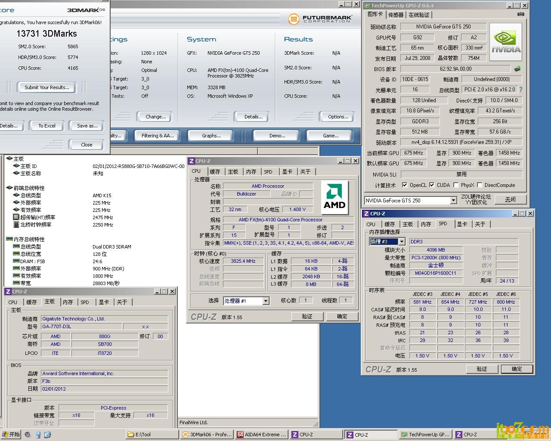Click the motherboard model field GA-770T-D3L
The height and width of the screenshot is (441, 551).
(81, 326)
